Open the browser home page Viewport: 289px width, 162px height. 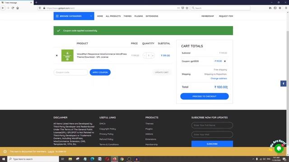(18, 8)
